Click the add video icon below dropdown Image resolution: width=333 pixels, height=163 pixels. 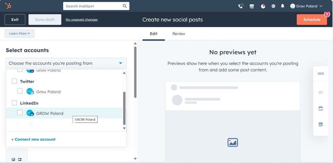(20, 159)
